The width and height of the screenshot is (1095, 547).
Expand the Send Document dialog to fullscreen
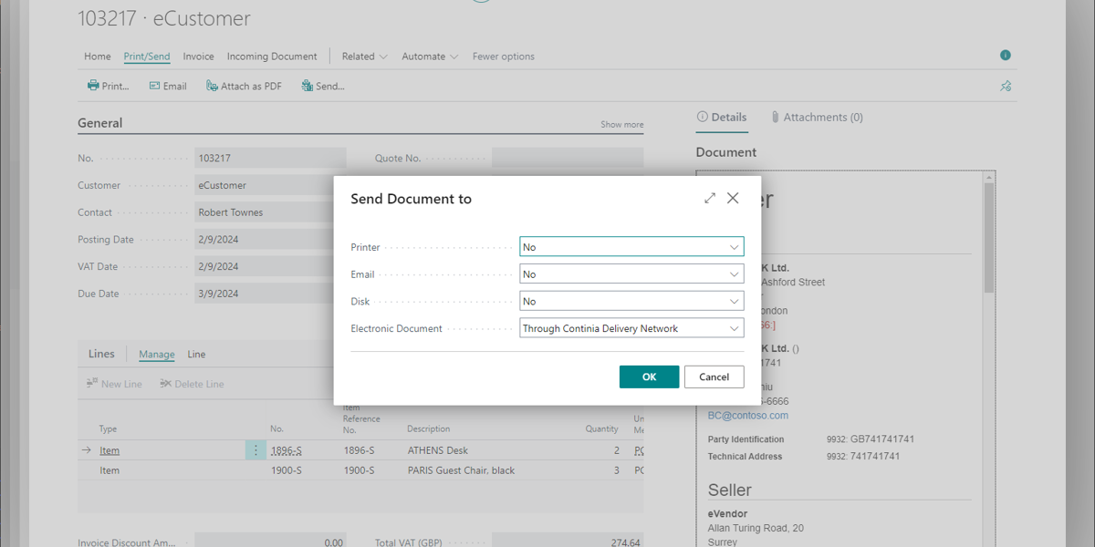coord(710,198)
